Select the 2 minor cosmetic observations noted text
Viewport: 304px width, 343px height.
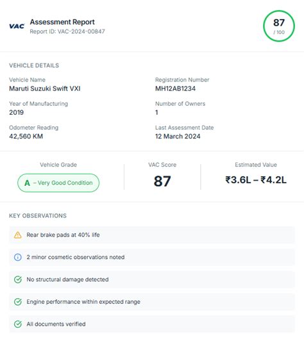(76, 257)
